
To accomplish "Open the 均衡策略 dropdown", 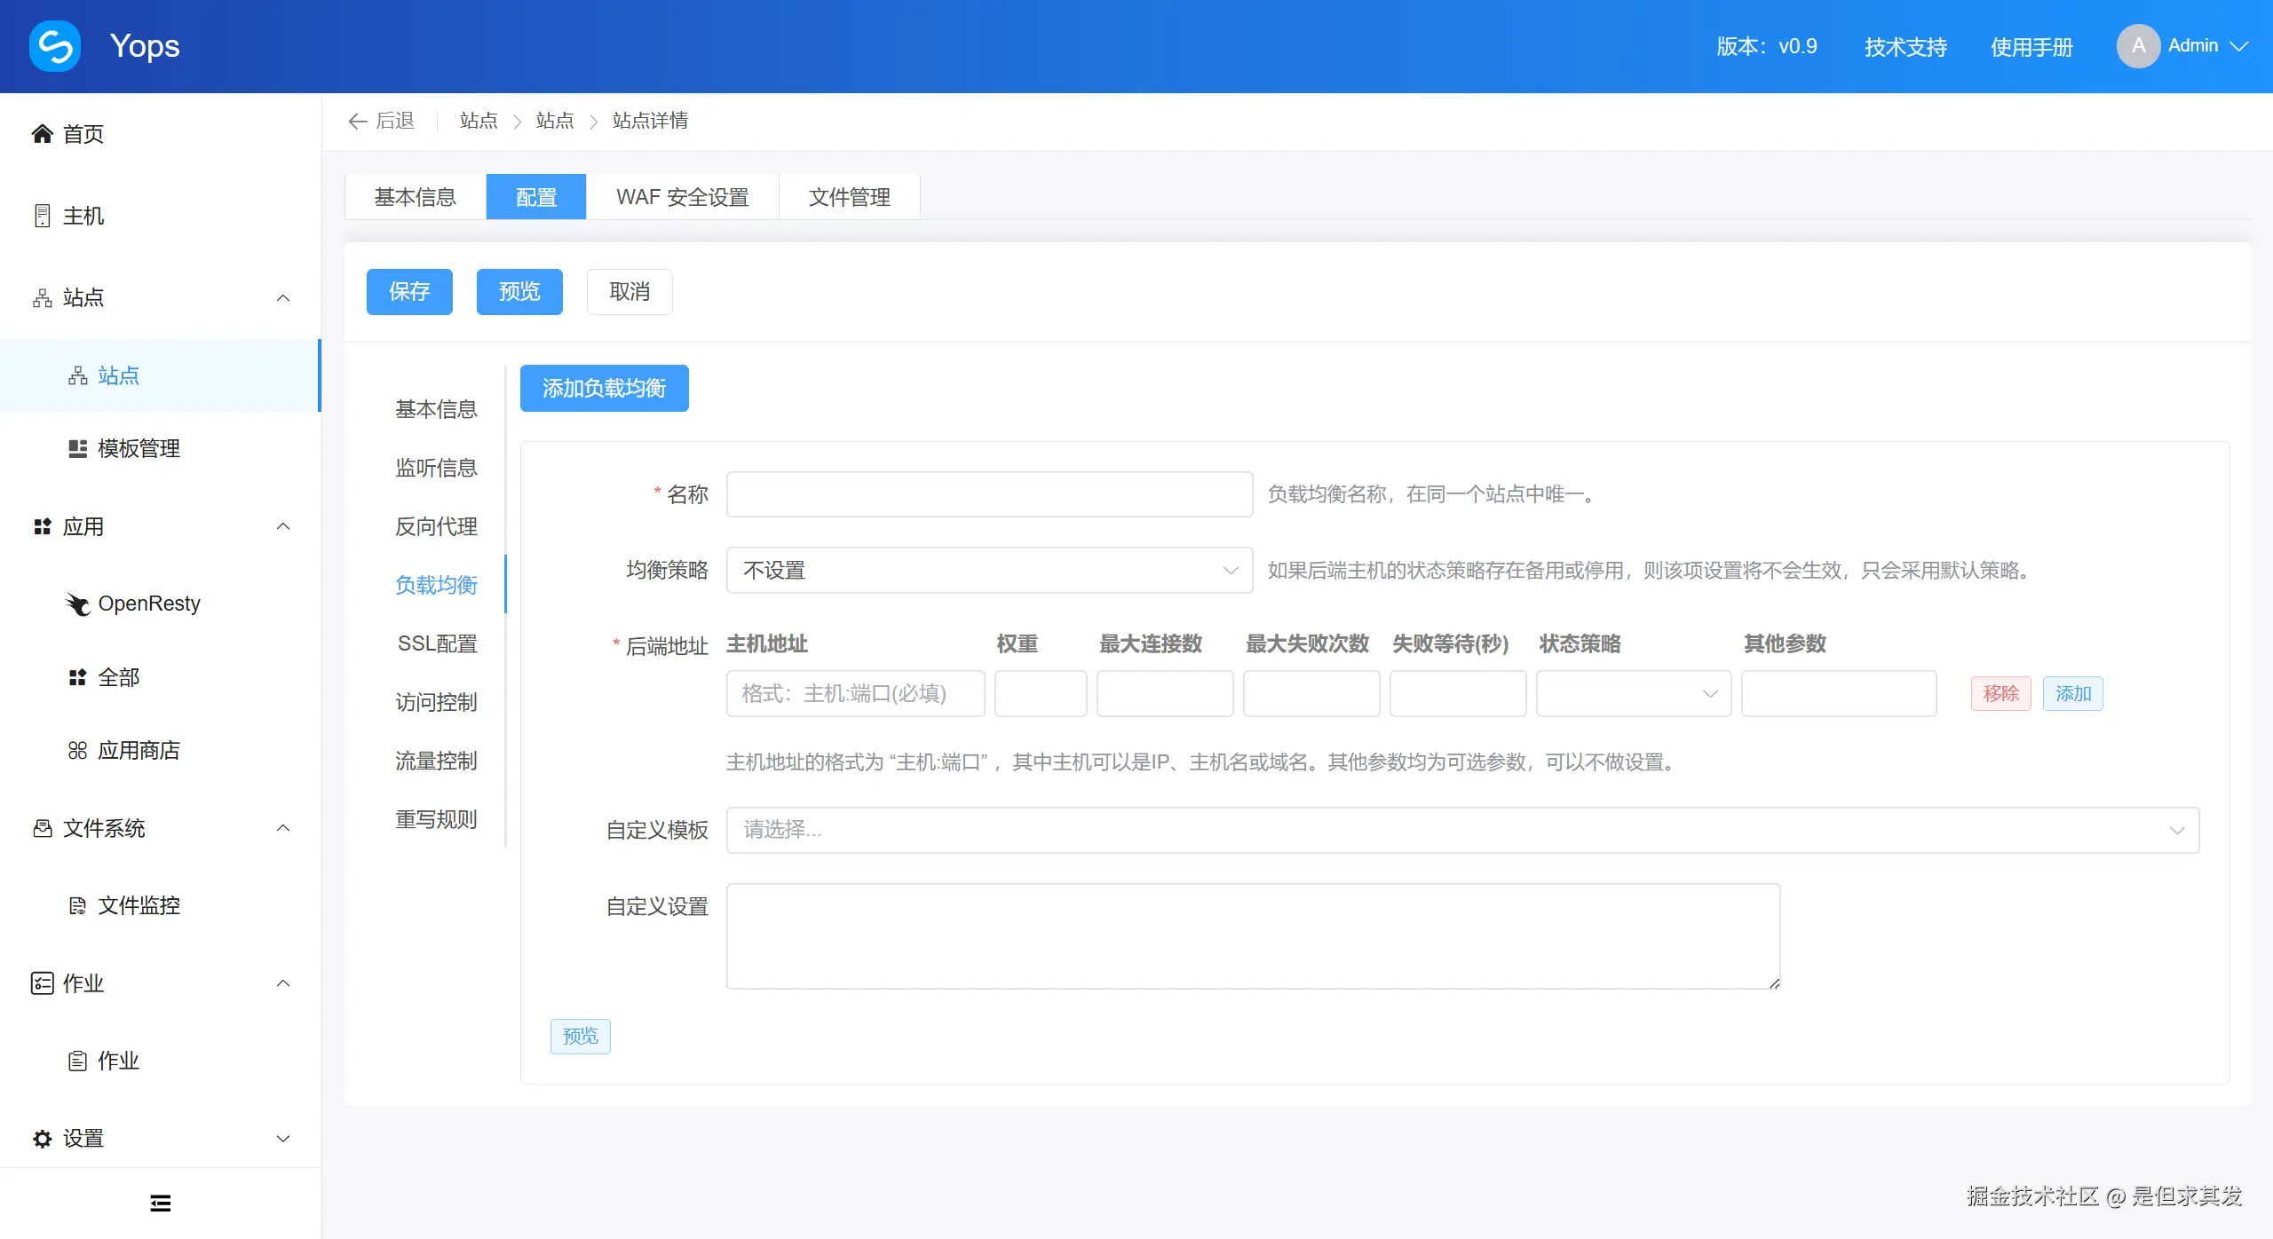I will [988, 570].
